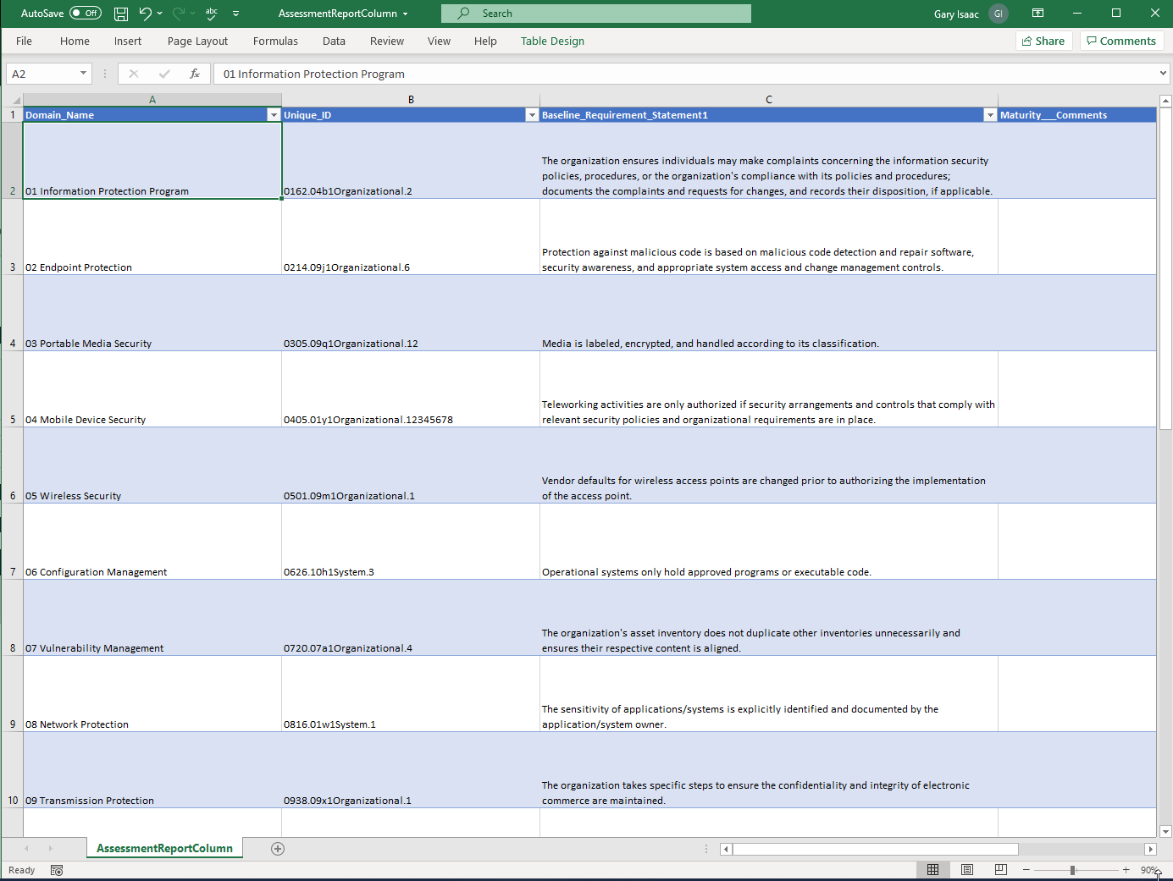Select the Maturity___Comments header cell
The height and width of the screenshot is (881, 1173).
click(x=1077, y=115)
